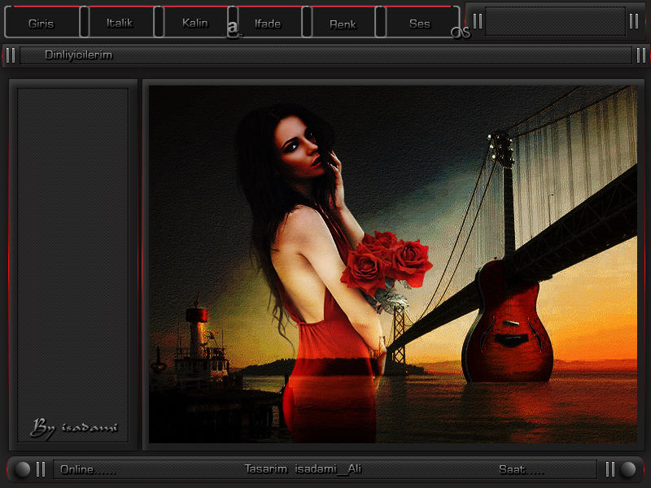Click double-bar icon at right end of Dinliyicilerim bar
The image size is (651, 488).
641,55
